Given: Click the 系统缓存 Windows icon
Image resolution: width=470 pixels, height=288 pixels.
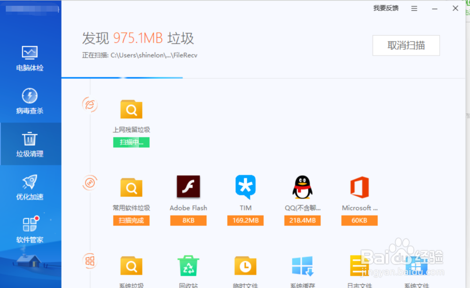Looking at the screenshot, I should coord(302,266).
